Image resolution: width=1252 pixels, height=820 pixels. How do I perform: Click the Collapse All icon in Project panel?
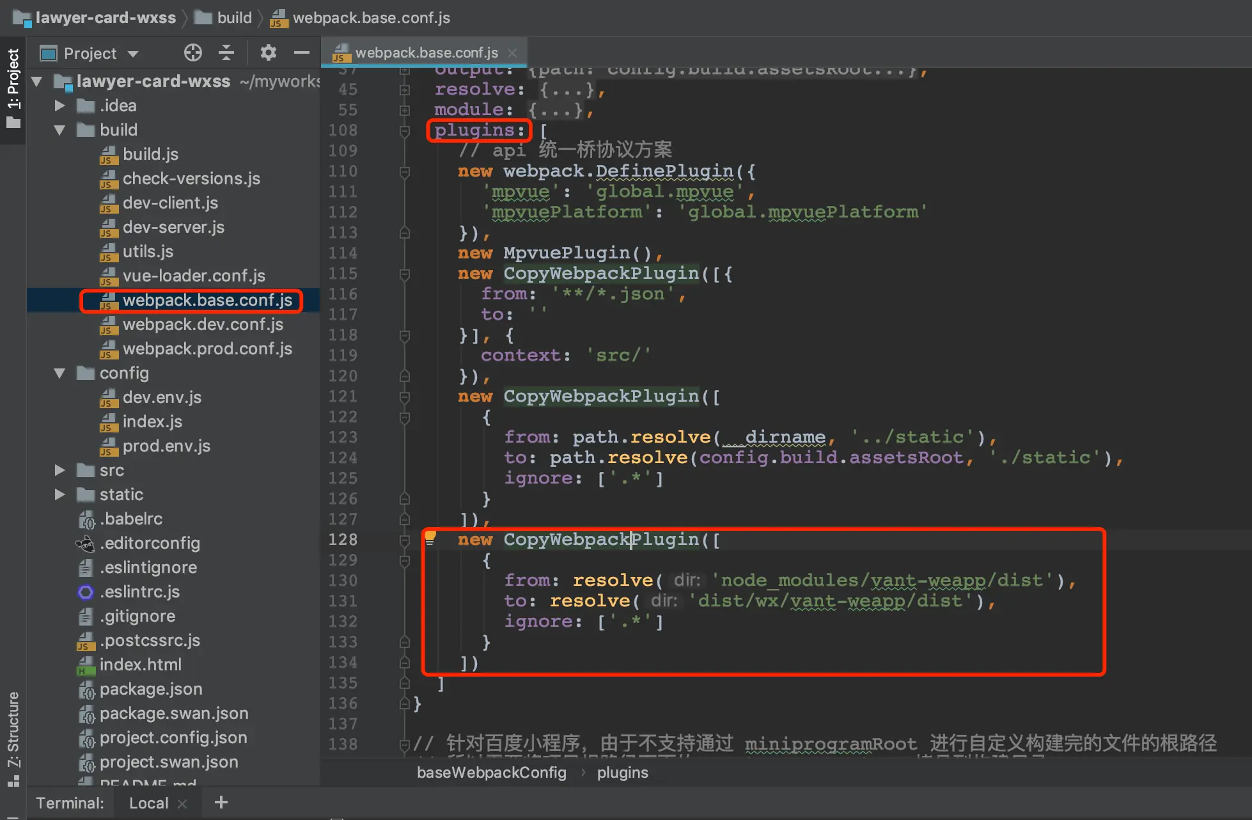click(226, 53)
